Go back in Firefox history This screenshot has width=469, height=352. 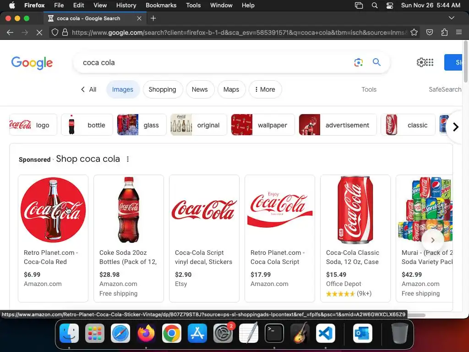[10, 33]
